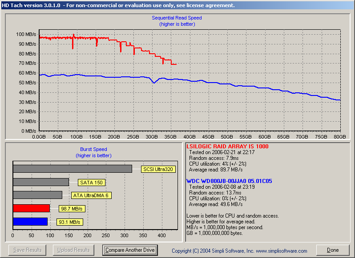Image resolution: width=355 pixels, height=258 pixels.
Task: Click 'Average read: 89.7 MB/s' text
Action: [x=216, y=170]
